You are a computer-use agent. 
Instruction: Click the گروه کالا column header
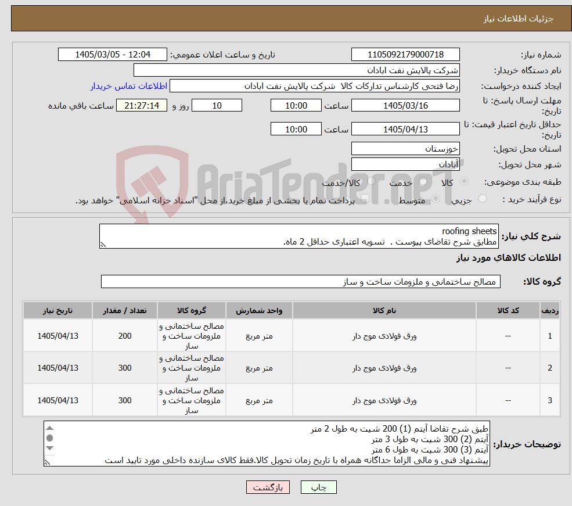[x=192, y=310]
